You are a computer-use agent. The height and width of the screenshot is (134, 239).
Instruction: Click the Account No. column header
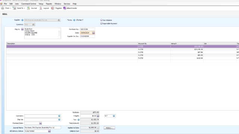pyautogui.click(x=154, y=44)
